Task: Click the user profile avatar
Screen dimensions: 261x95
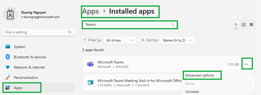Action: tap(10, 14)
